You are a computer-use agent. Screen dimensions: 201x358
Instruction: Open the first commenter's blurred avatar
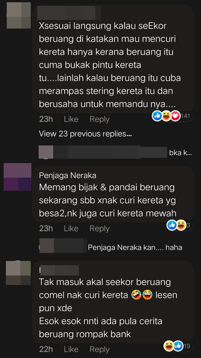[x=19, y=15]
